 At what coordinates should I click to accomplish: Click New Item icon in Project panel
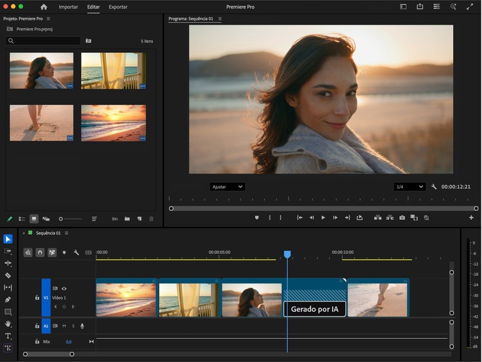pos(139,219)
